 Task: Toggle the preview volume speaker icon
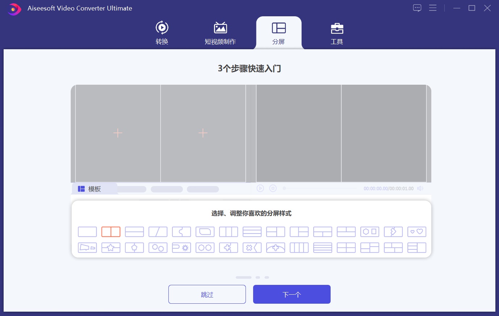click(420, 188)
